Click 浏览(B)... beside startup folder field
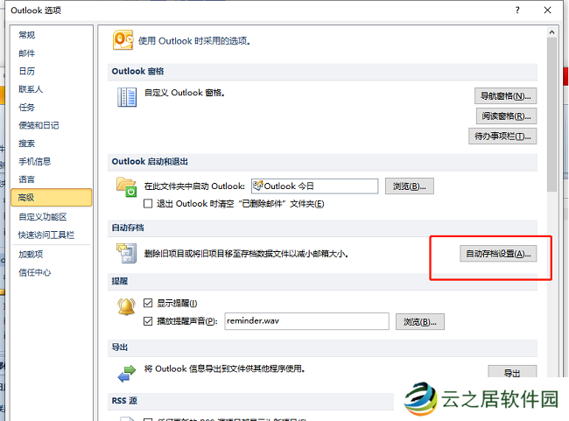 coord(410,186)
